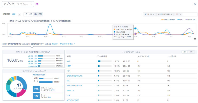Open the WINDOWS UPDATE application link
Image resolution: width=198 pixels, height=103 pixels.
click(74, 86)
